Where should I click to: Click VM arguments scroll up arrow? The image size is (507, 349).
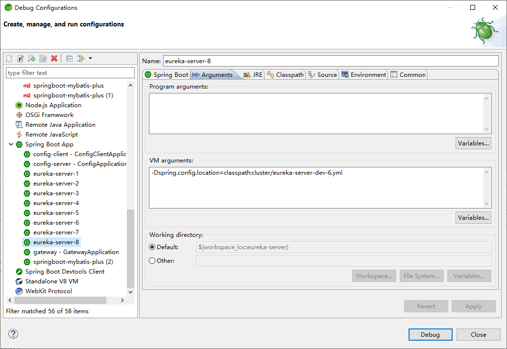486,172
